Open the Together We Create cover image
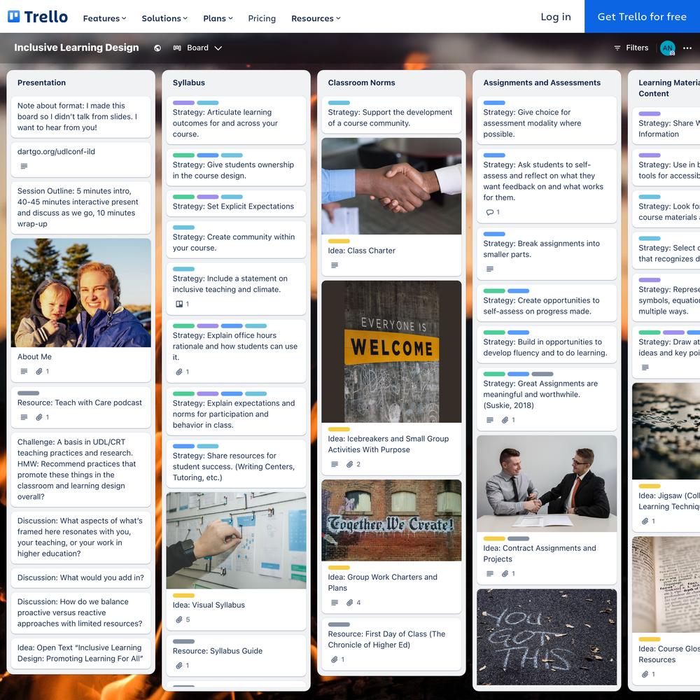 [391, 521]
